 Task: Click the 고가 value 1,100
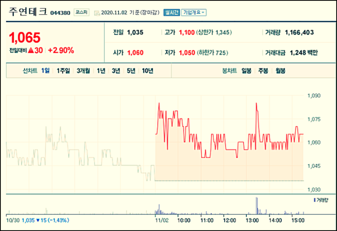pos(187,32)
